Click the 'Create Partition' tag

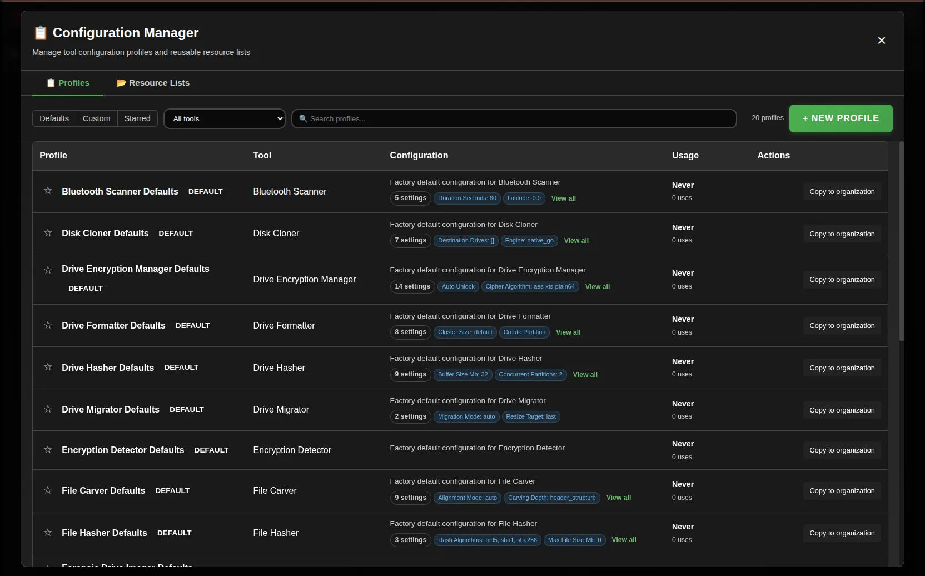pos(524,332)
